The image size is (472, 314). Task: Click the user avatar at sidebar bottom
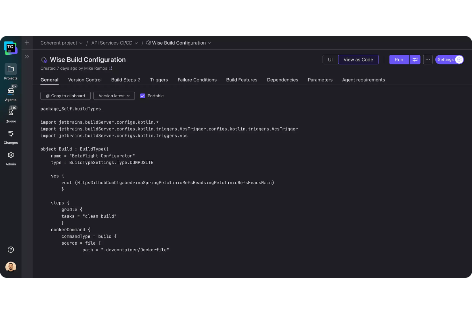11,267
